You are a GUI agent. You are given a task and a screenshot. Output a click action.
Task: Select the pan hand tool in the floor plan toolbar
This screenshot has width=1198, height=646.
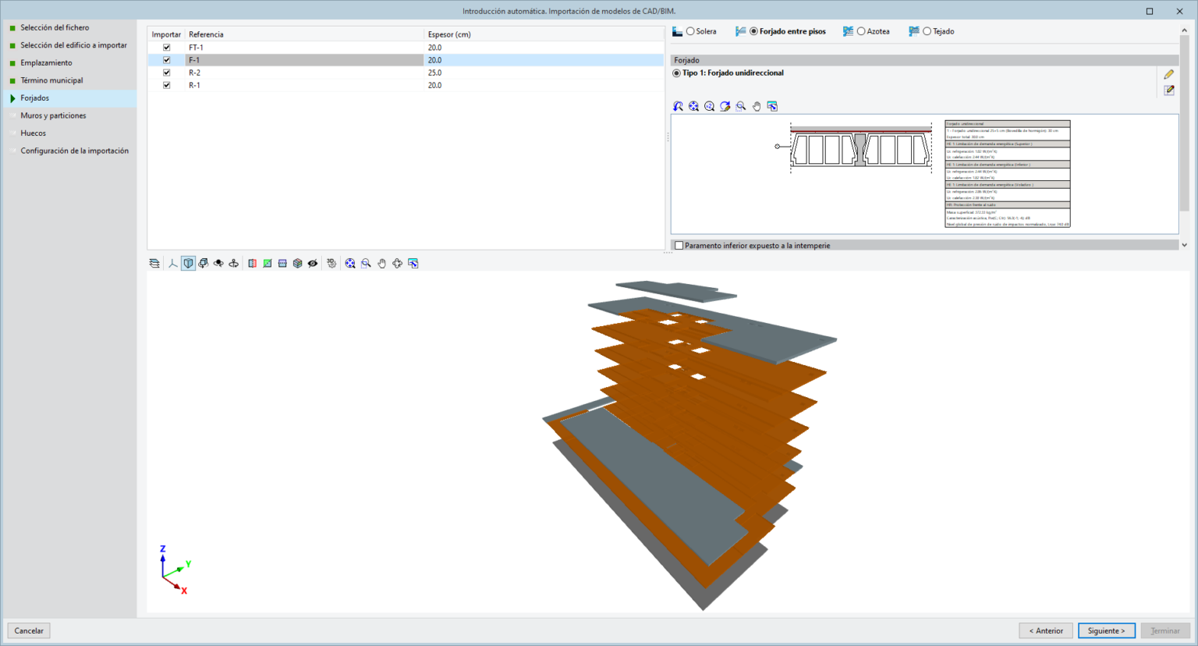(x=381, y=263)
